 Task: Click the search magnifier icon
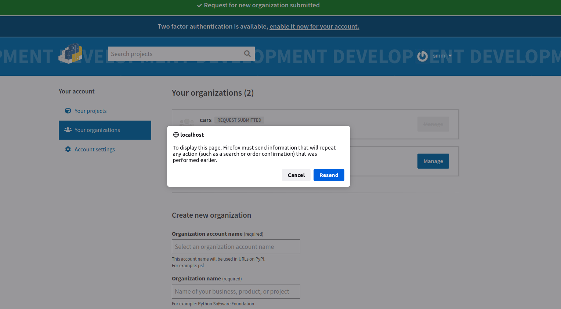(247, 54)
